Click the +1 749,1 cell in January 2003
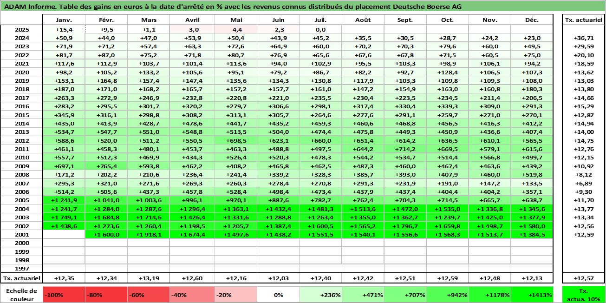606x303 pixels. (x=64, y=217)
